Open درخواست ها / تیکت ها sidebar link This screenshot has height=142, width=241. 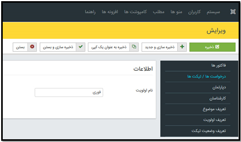click(207, 76)
